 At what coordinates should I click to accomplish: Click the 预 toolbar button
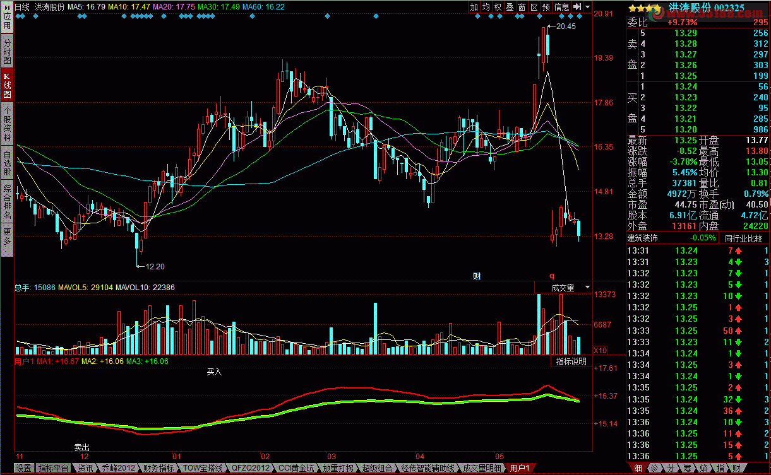pyautogui.click(x=546, y=7)
